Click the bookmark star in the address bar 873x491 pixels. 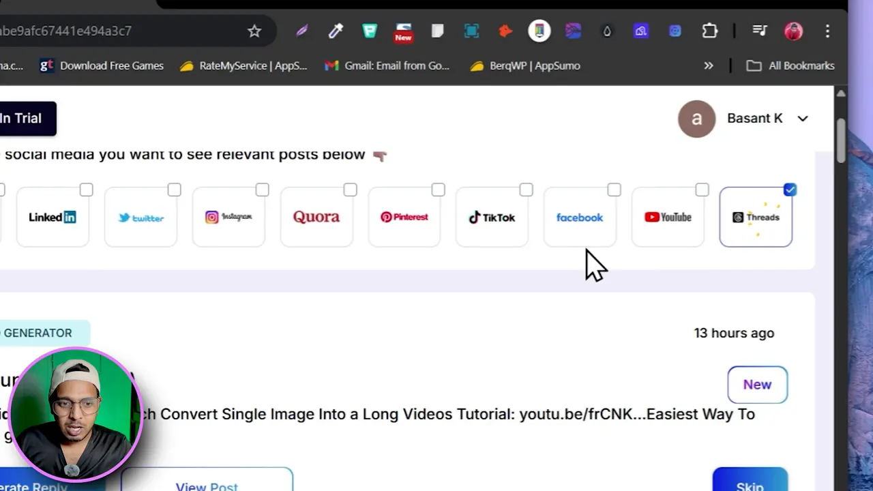click(x=254, y=31)
